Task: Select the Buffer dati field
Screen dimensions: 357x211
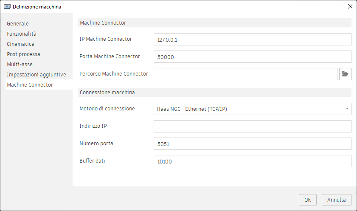Action: coord(252,161)
